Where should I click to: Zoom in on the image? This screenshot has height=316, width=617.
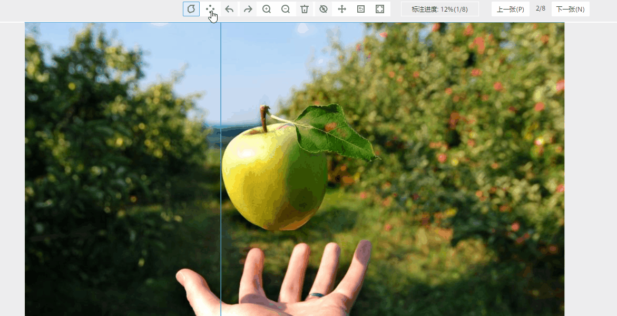267,9
